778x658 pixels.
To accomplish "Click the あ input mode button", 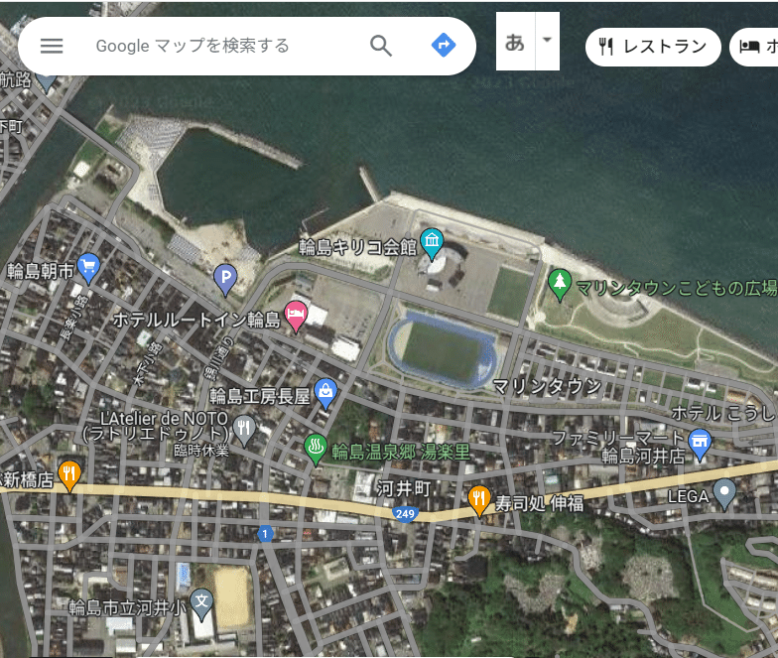I will tap(515, 42).
